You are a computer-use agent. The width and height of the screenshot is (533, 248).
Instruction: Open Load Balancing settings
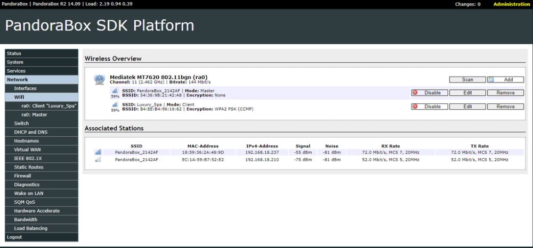(x=42, y=228)
